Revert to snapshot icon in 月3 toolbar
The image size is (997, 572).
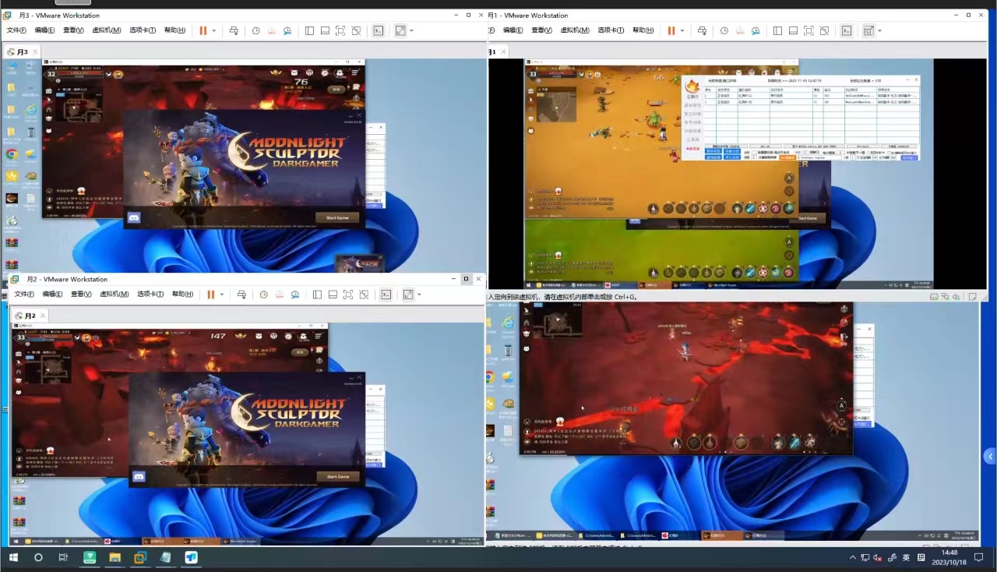coord(271,30)
